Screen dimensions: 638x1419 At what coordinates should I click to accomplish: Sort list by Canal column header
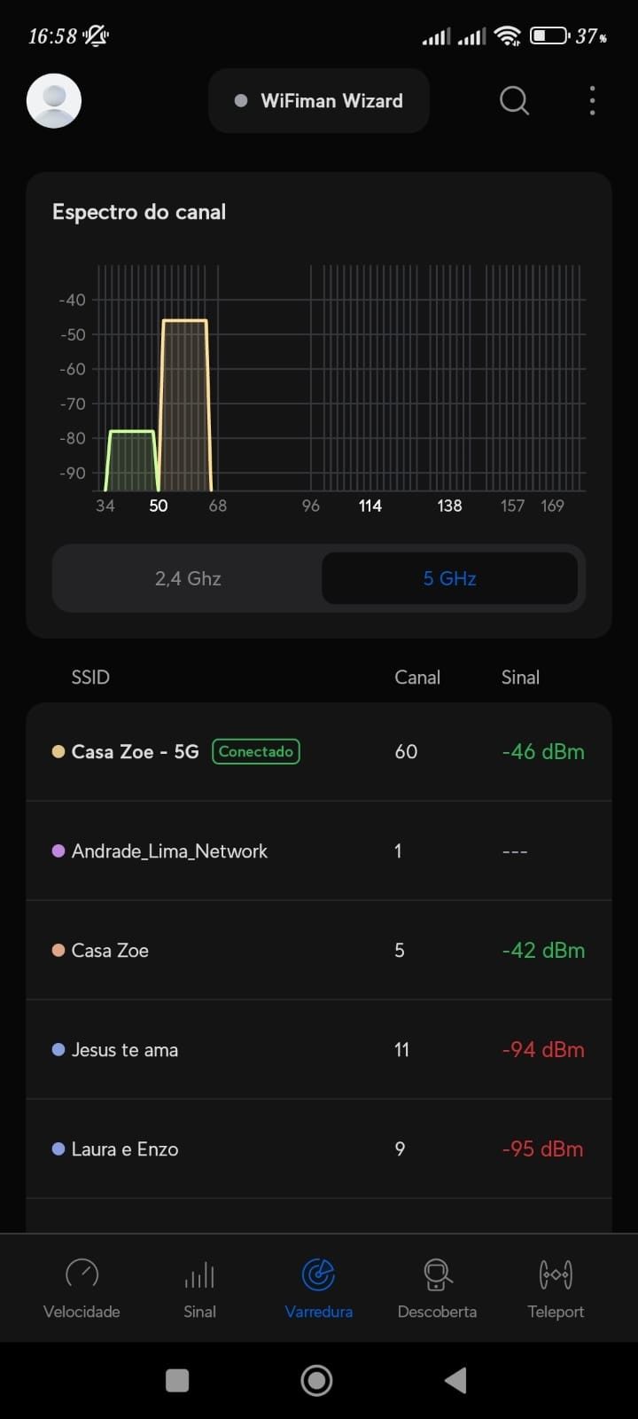tap(417, 678)
